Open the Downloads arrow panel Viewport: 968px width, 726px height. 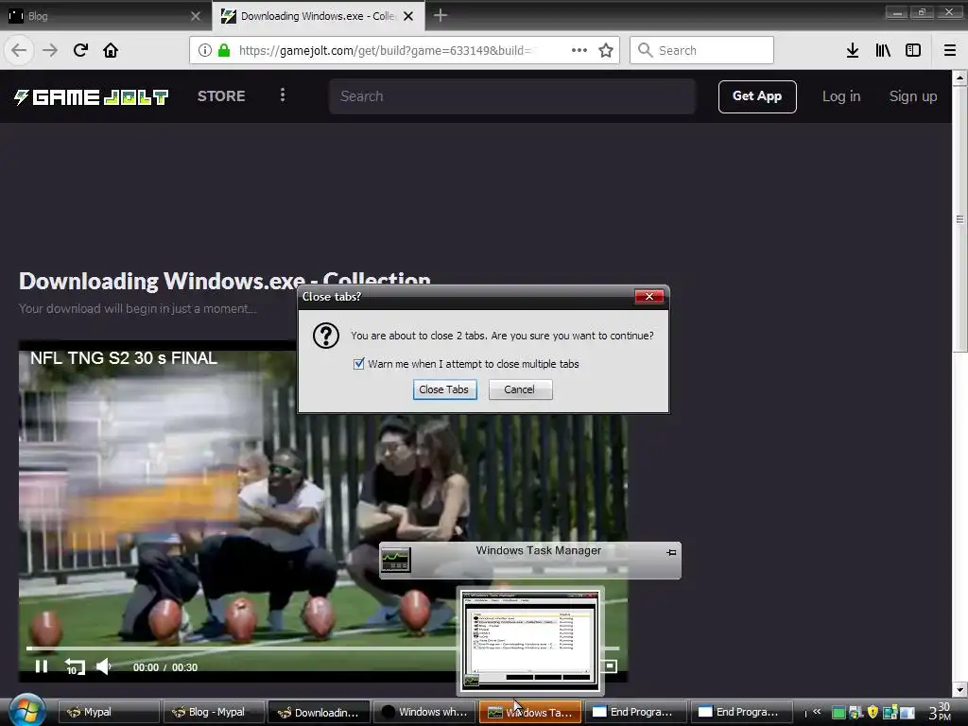click(853, 50)
